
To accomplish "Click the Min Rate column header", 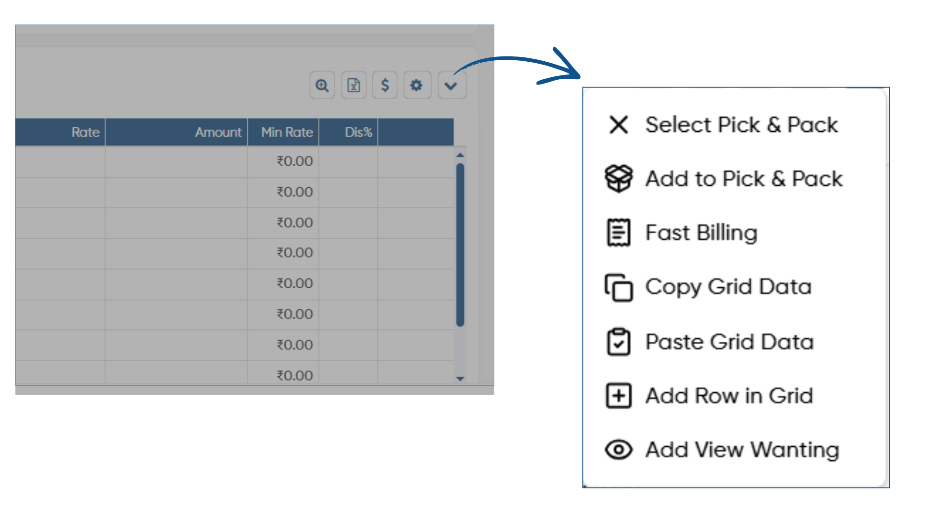I will point(283,132).
